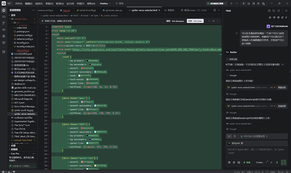The image size is (291, 173).
Task: Click the keep changes Ctrl+Enter button
Action: [195, 21]
